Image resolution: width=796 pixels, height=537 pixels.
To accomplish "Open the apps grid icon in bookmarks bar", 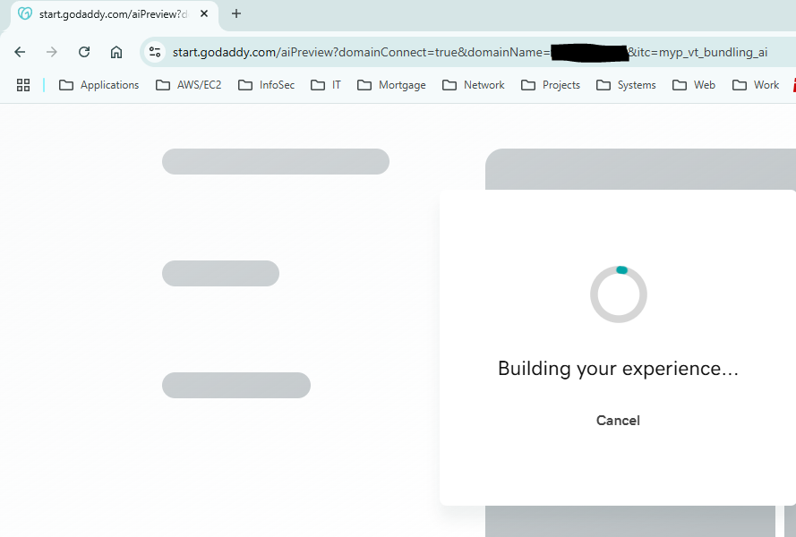I will (23, 85).
